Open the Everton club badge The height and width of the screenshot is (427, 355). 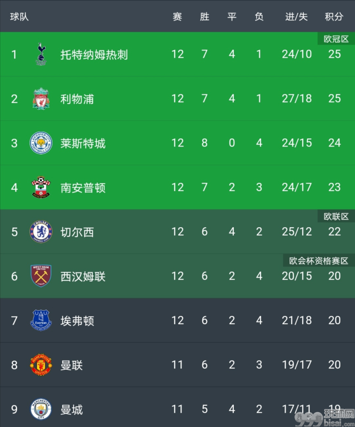click(x=41, y=320)
